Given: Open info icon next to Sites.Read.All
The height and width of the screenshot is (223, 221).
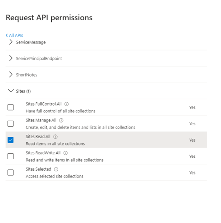Looking at the screenshot, I should (55, 137).
